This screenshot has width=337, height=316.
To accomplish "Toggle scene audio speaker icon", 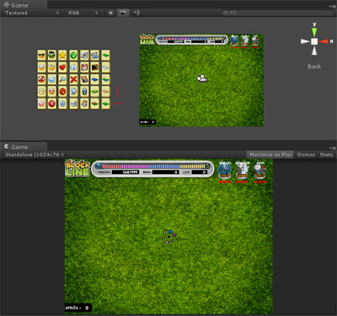I will 136,13.
